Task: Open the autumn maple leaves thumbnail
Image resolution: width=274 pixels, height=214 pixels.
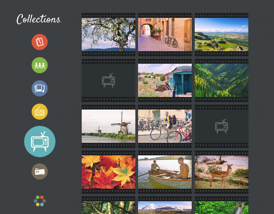Action: [109, 172]
